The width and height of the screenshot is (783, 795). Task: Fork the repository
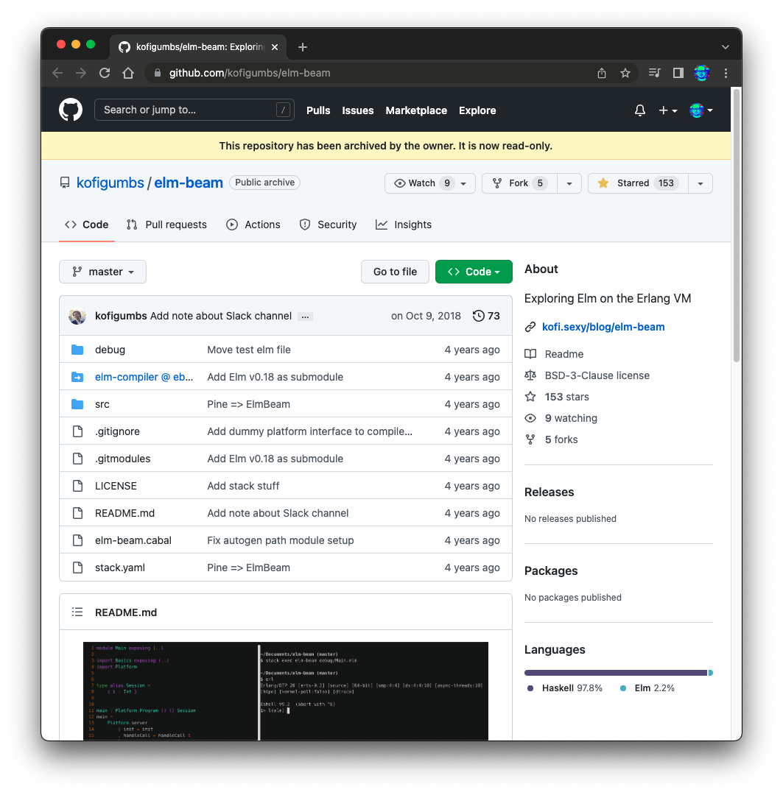tap(518, 183)
